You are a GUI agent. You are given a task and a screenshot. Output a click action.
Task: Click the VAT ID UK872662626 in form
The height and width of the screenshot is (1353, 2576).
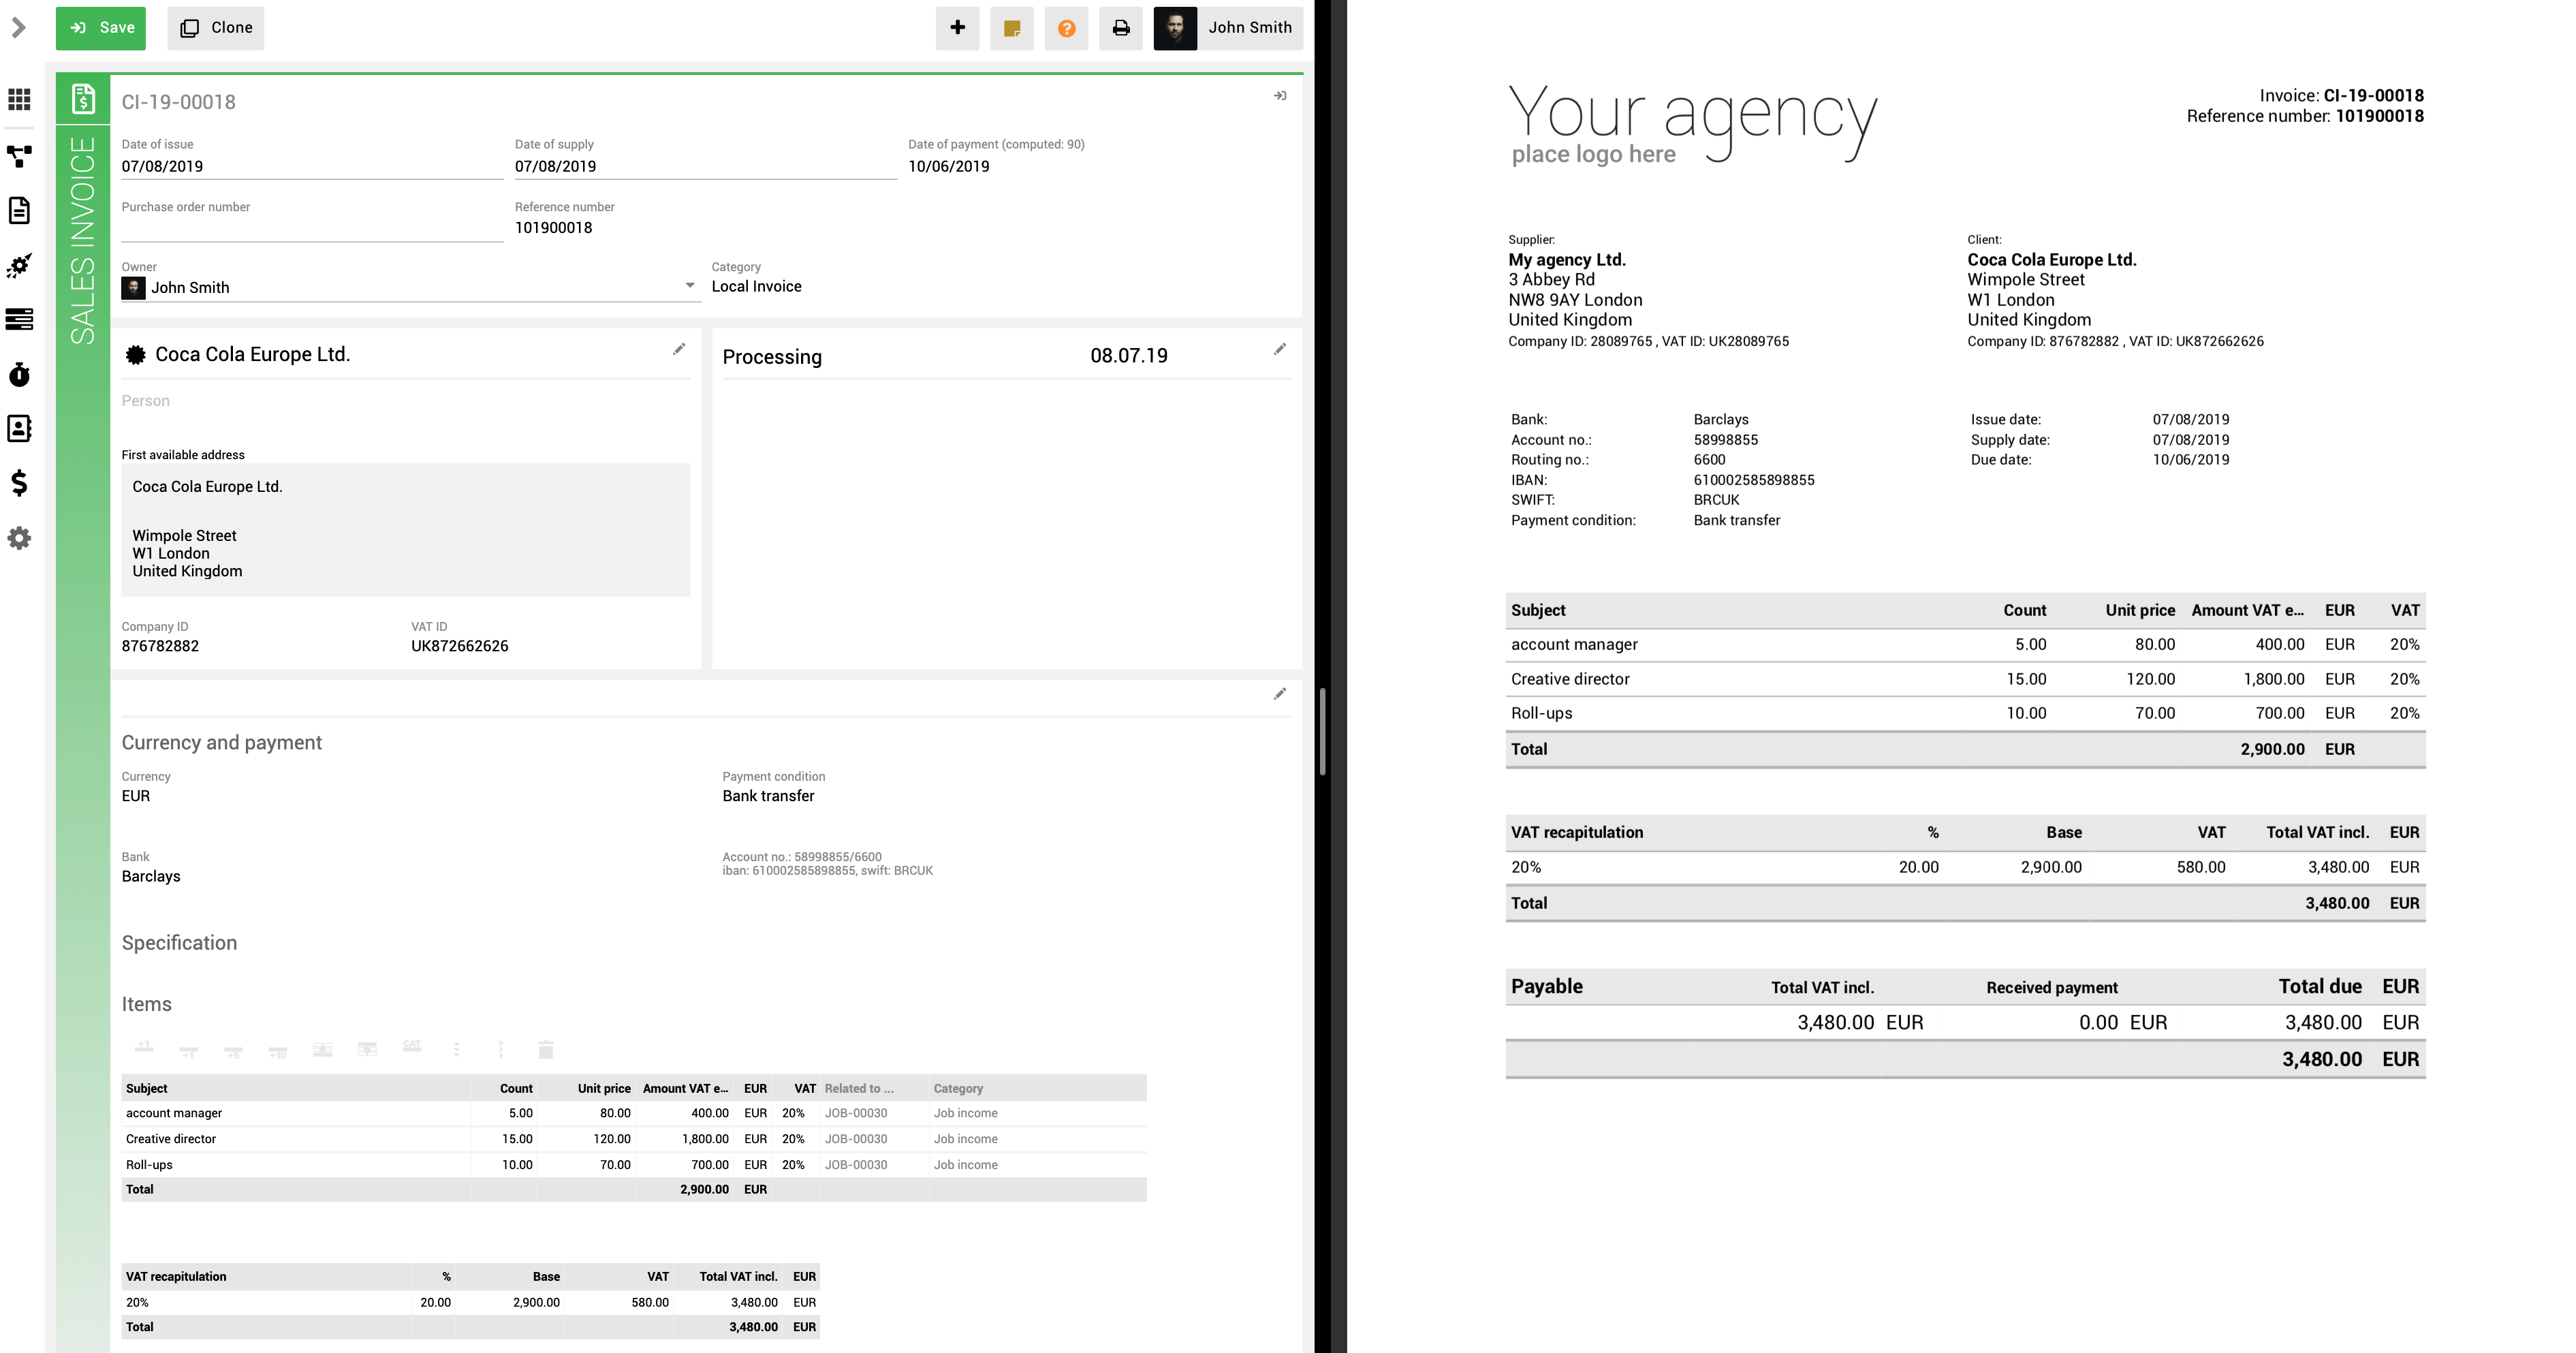(459, 646)
